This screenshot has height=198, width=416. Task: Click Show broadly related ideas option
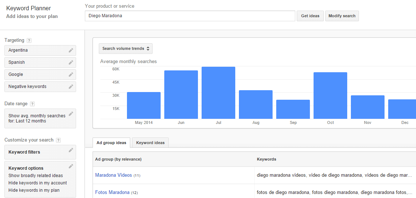35,176
